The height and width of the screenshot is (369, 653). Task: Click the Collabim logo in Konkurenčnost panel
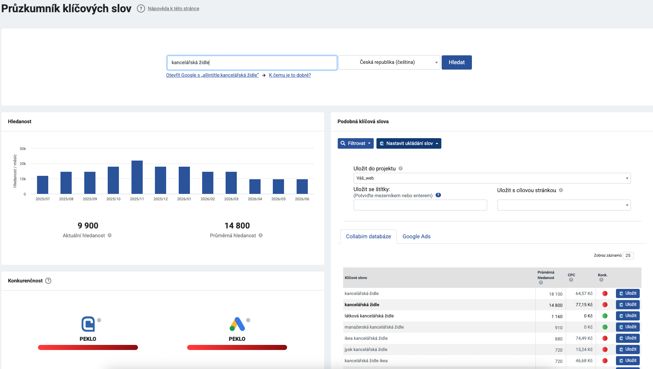[88, 324]
